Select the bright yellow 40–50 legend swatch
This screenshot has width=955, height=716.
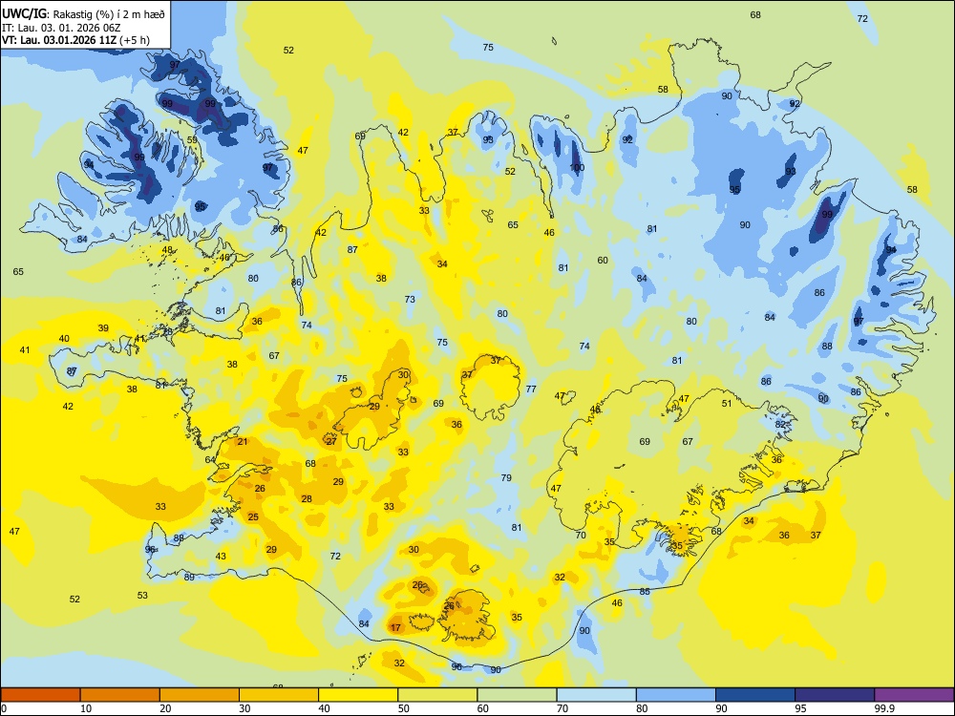click(x=358, y=695)
